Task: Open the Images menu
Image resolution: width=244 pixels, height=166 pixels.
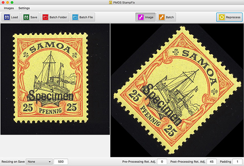Action: point(9,8)
